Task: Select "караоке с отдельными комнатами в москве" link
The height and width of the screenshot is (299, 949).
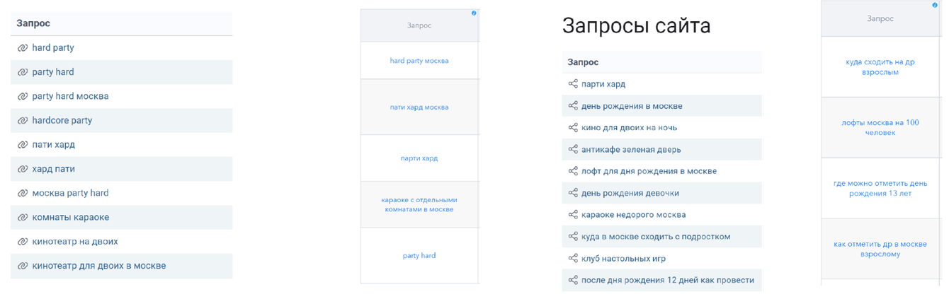Action: 419,204
